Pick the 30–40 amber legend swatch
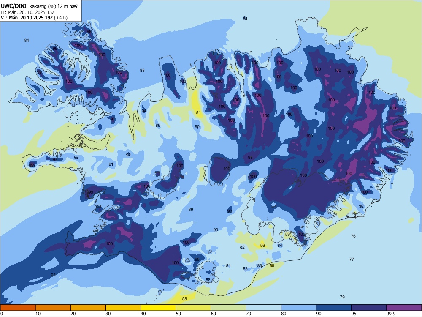This screenshot has width=422, height=317. (123, 308)
